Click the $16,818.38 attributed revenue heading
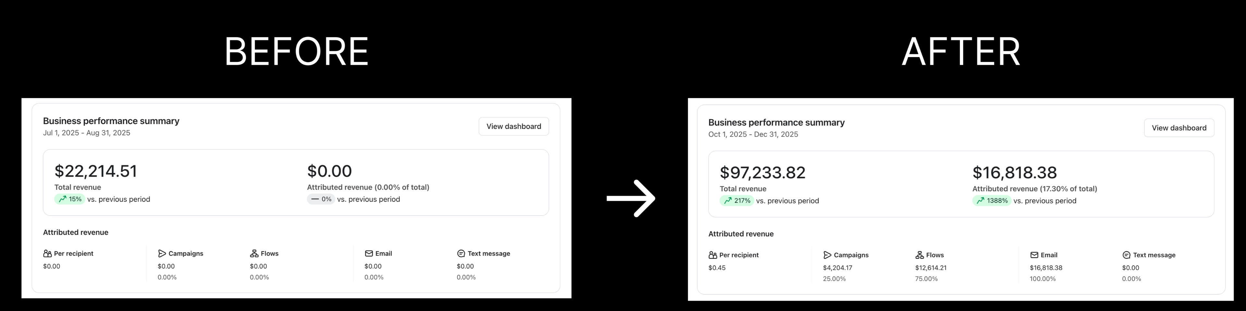 click(1014, 172)
